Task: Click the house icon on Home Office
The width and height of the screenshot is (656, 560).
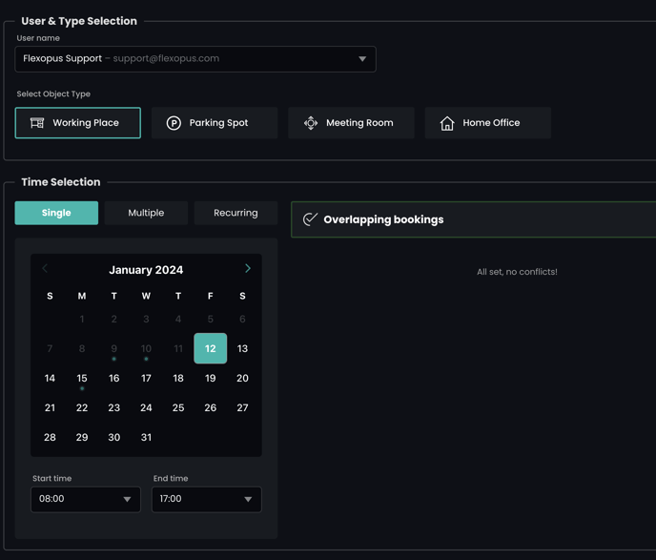Action: pyautogui.click(x=447, y=123)
